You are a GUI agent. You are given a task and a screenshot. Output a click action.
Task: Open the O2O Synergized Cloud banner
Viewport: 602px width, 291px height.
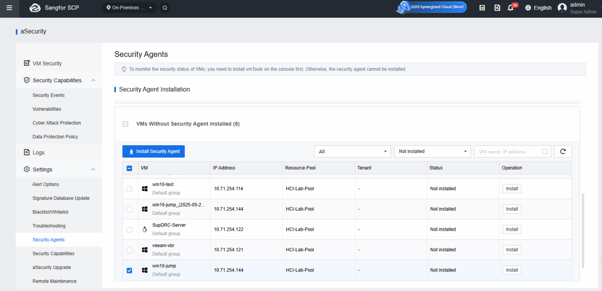coord(431,7)
